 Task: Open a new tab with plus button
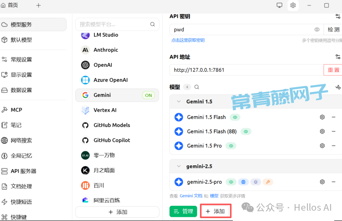38,5
